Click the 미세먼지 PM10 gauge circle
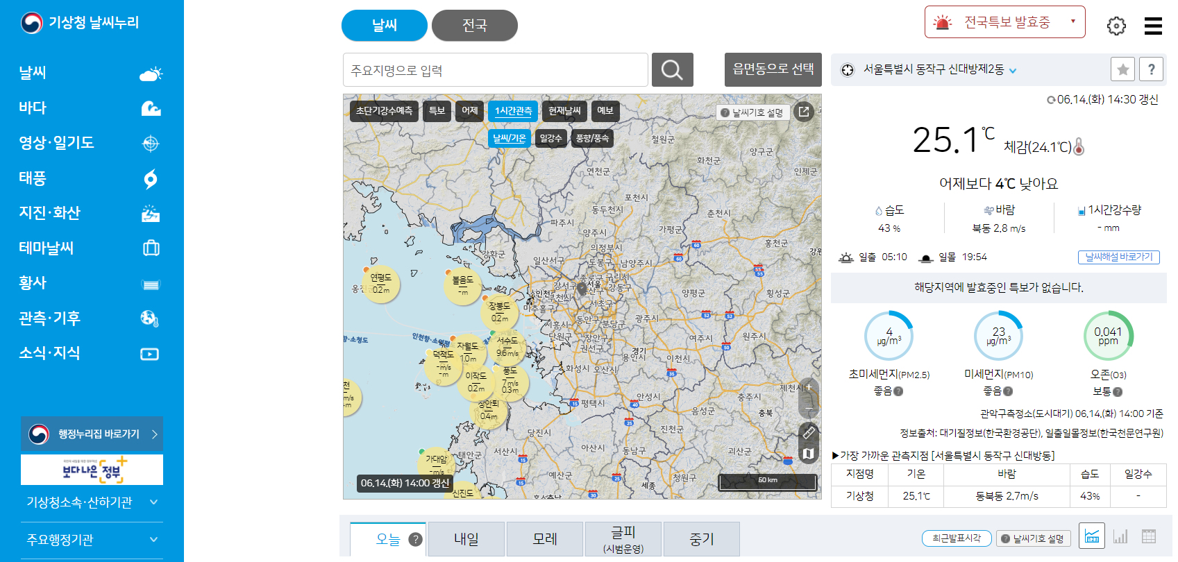The image size is (1178, 562). tap(998, 336)
